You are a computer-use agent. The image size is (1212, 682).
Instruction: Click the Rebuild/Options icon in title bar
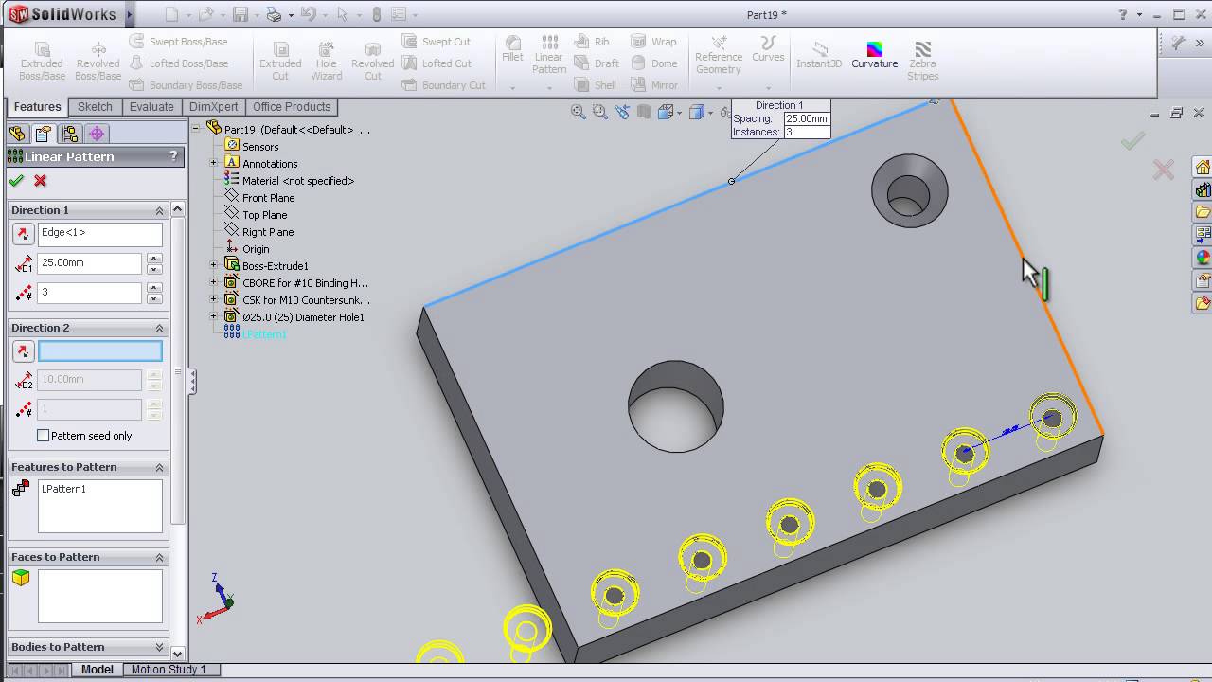(x=377, y=14)
